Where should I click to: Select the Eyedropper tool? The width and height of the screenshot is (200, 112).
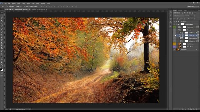click(x=2, y=26)
